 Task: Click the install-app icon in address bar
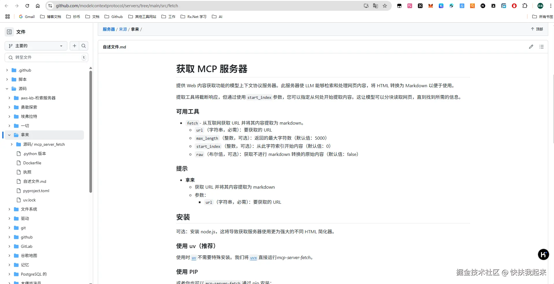click(366, 6)
